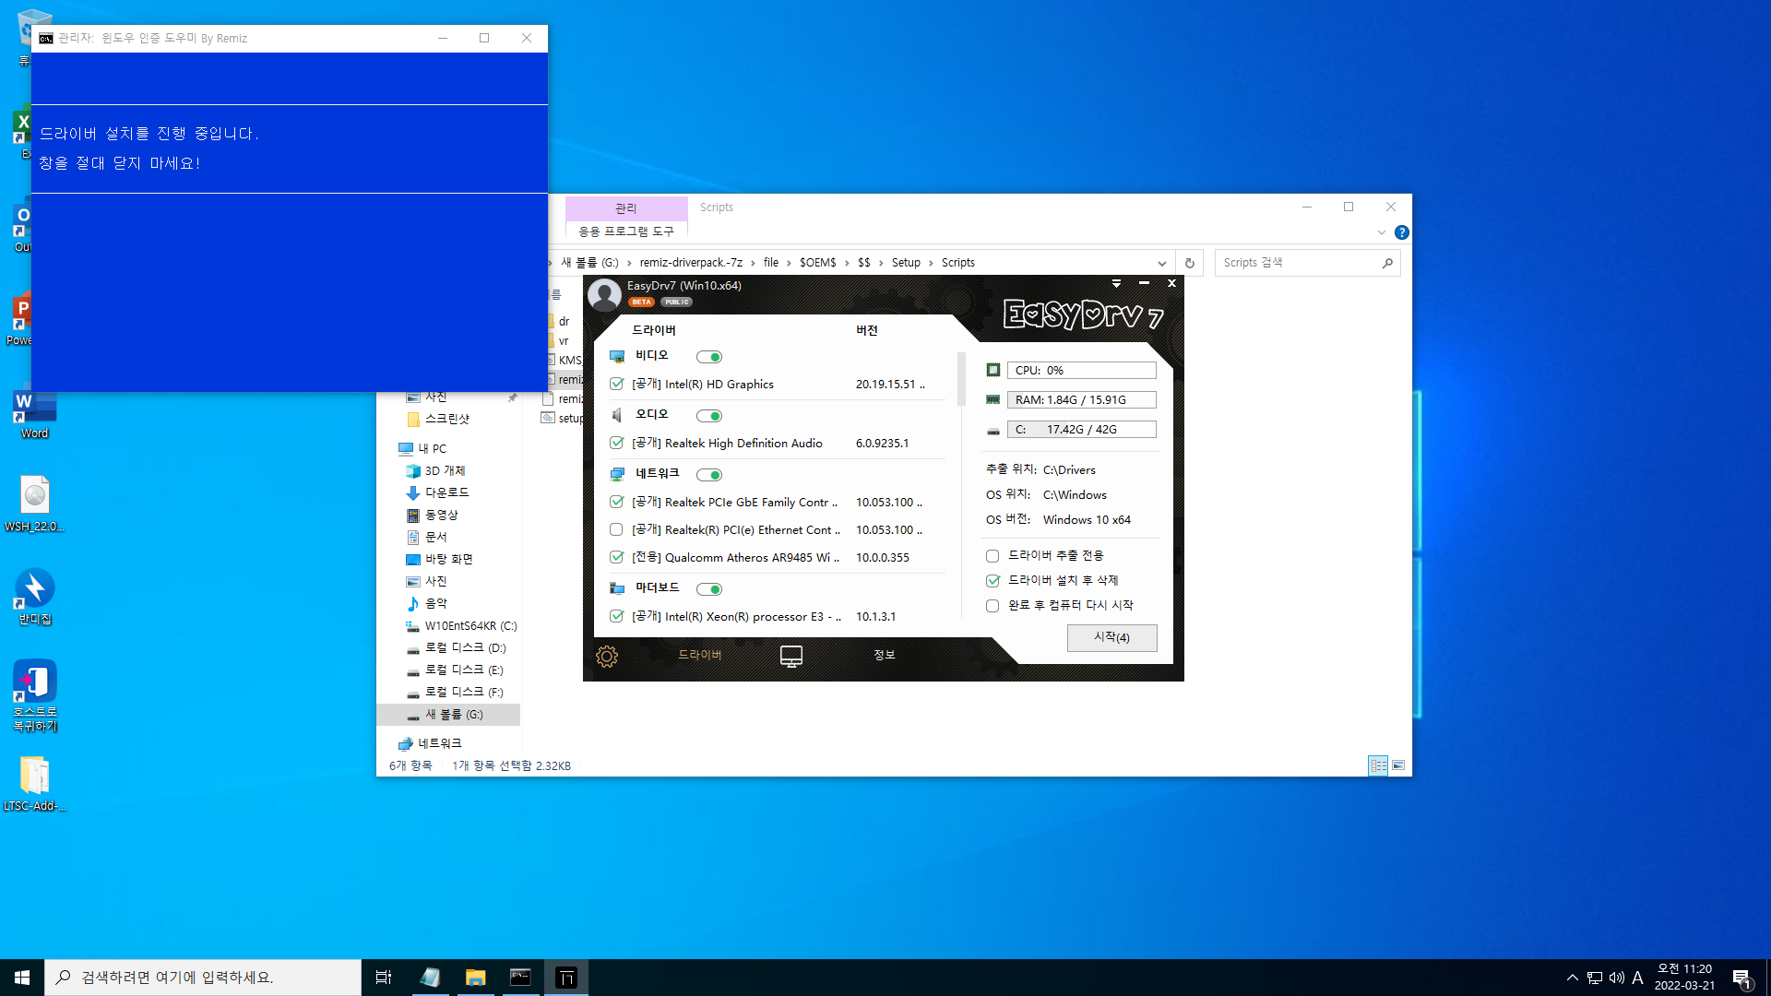Uncheck Intel(R) Xeon(R) processor E3 driver
Image resolution: width=1771 pixels, height=996 pixels.
click(x=616, y=616)
